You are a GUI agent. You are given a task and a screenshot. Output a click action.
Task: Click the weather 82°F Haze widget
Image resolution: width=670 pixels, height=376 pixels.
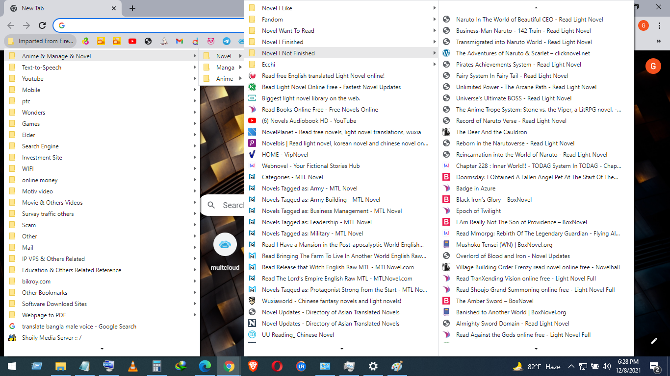click(536, 366)
